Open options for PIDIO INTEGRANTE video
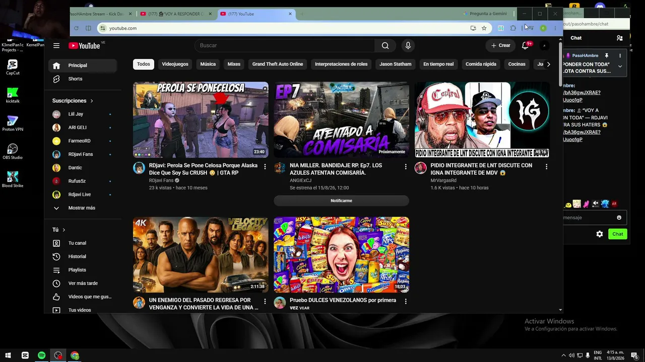This screenshot has width=645, height=362. [546, 166]
